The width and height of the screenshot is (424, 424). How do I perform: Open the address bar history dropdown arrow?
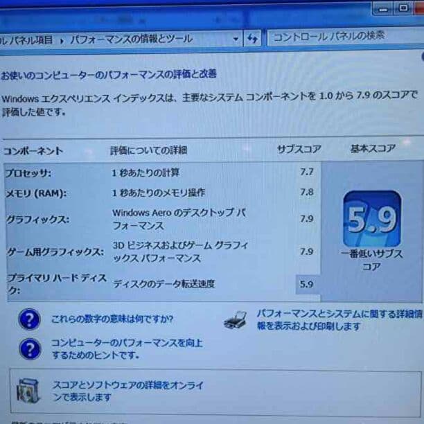(x=236, y=39)
